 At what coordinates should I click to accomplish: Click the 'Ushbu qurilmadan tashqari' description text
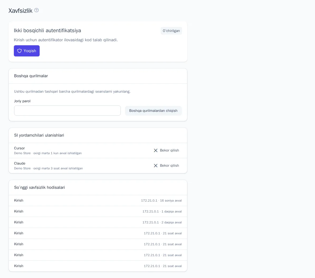coord(72,91)
